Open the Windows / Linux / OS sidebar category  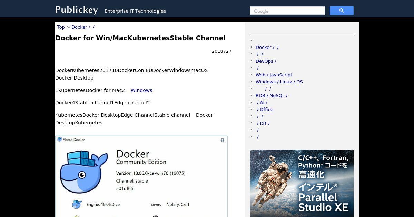tap(279, 82)
